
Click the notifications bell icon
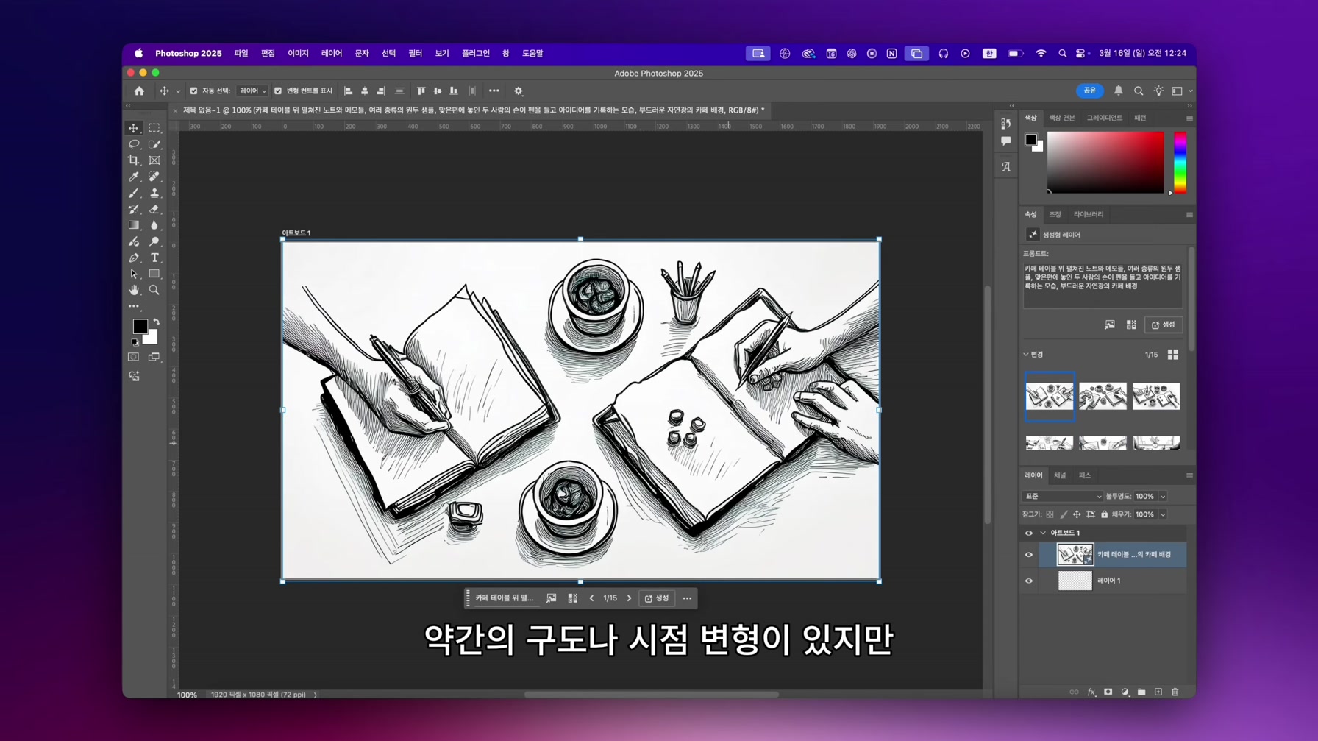1119,91
